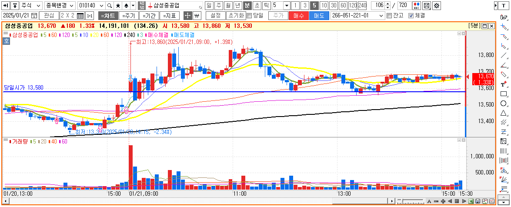Toggle the crosshair cursor tool

point(187,16)
